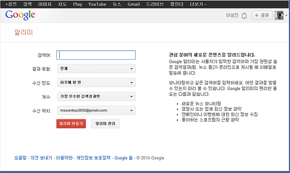Open the 수신 빈도 dropdown showing 하루에 한 번

tap(96, 83)
